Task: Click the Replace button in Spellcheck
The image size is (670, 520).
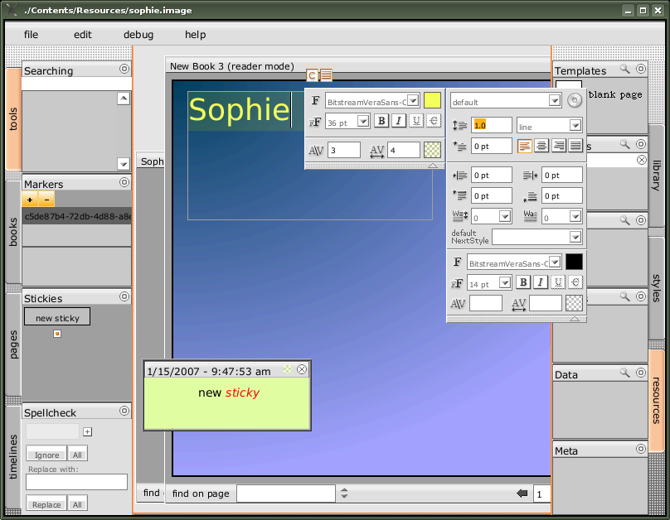Action: pyautogui.click(x=46, y=503)
